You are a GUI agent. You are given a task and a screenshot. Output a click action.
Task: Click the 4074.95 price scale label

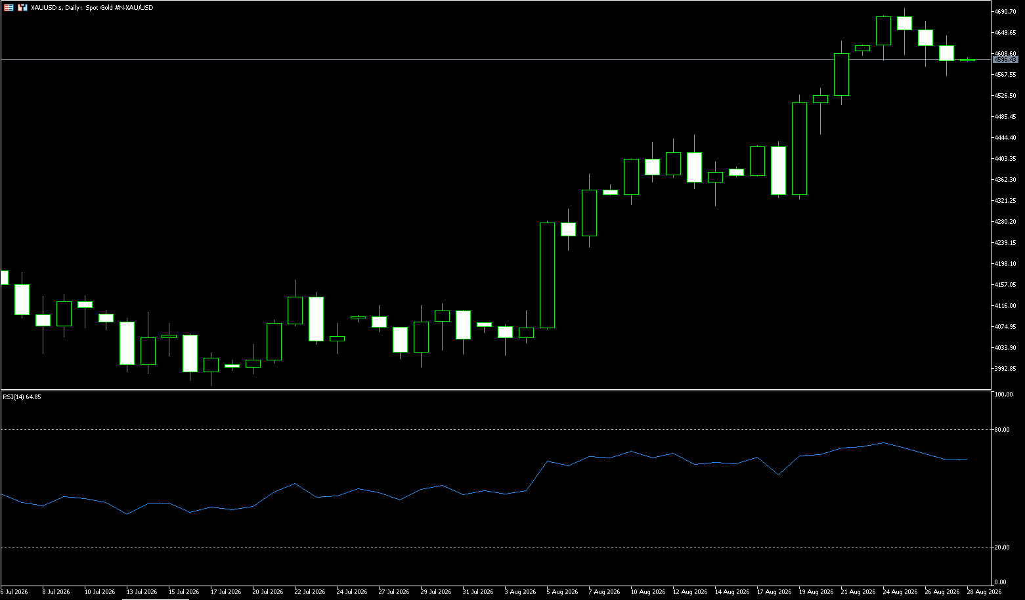point(1005,327)
